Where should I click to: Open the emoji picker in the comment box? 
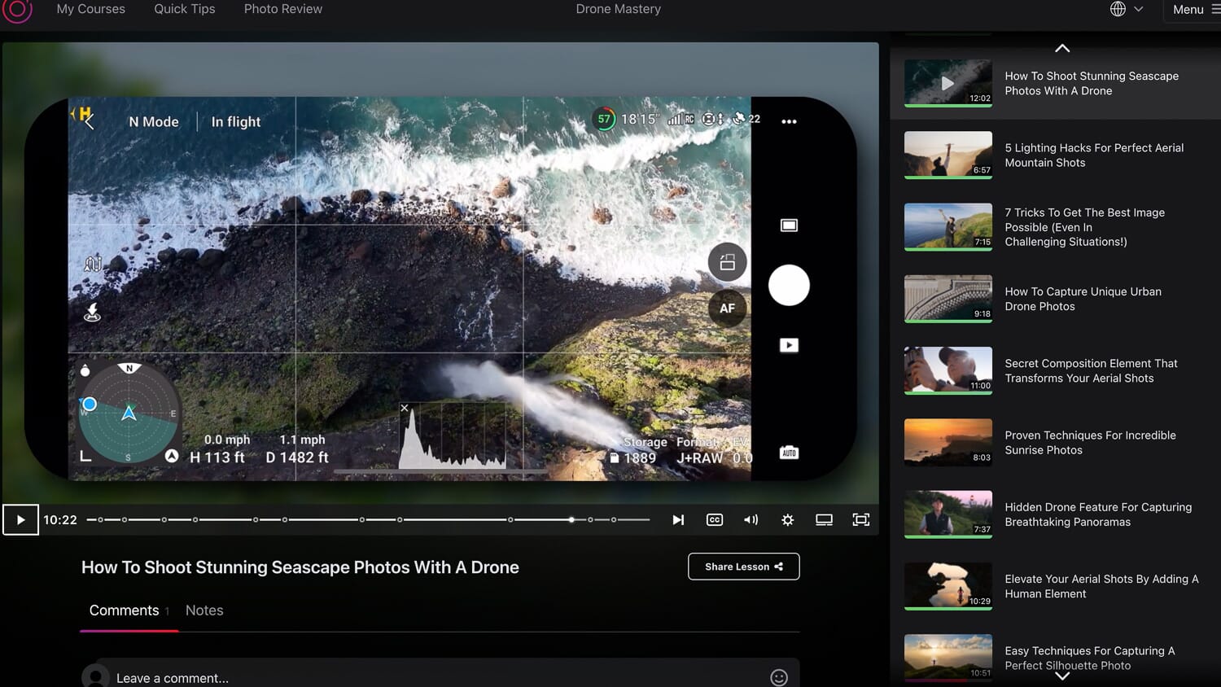[x=778, y=677]
